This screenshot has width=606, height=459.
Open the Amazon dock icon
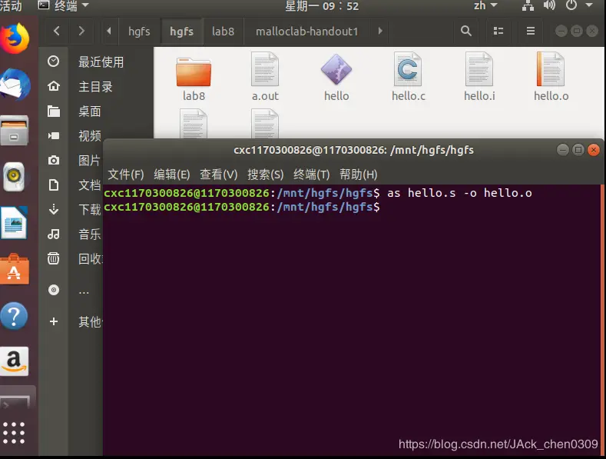(14, 361)
